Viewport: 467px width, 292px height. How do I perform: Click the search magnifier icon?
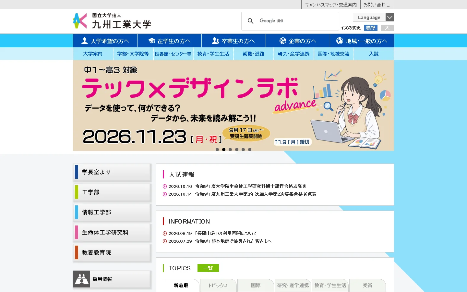click(250, 21)
